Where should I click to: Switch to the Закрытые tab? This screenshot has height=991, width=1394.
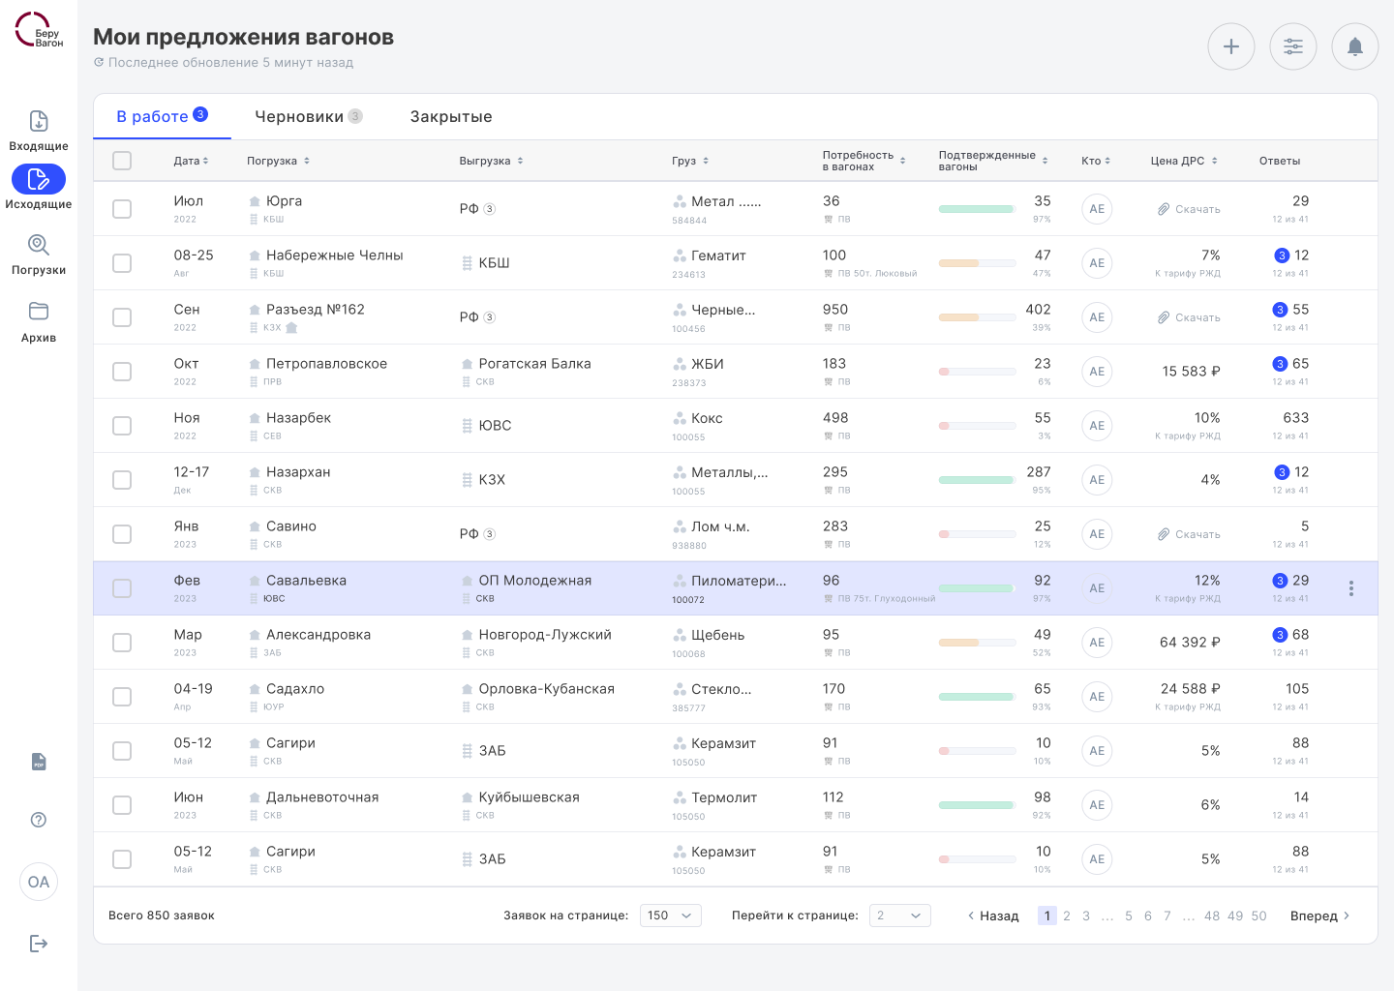451,116
